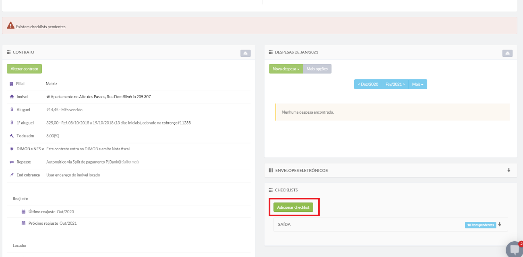Viewport: 523px width, 257px height.
Task: Click the Alterar contrato button
Action: pos(24,69)
